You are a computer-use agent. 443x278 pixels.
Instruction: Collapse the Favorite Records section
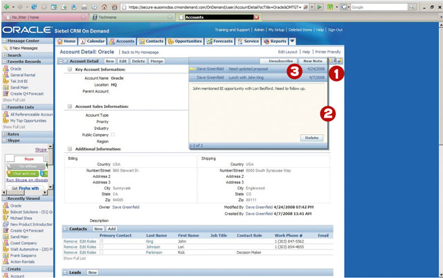[x=5, y=62]
